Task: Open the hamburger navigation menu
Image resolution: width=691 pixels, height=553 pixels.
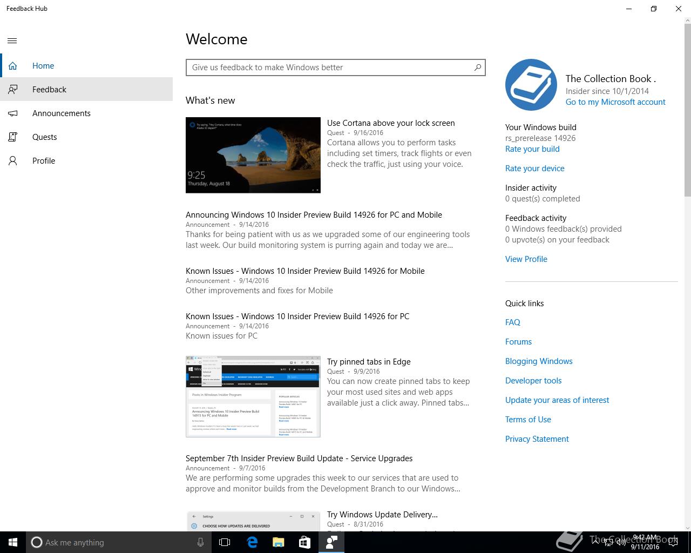Action: point(12,41)
